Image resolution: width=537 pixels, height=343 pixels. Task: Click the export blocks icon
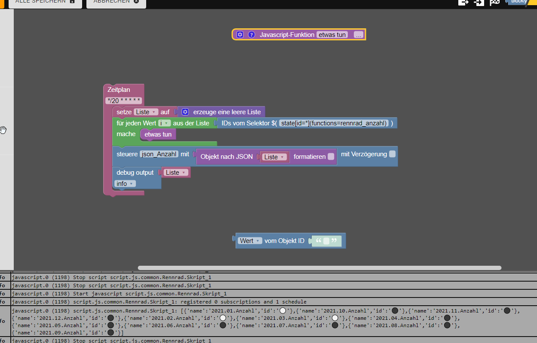463,2
